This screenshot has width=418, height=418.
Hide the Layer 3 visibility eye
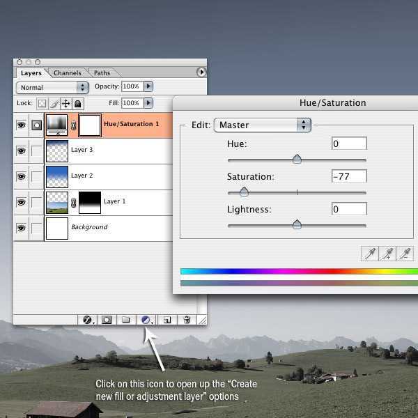pos(21,150)
